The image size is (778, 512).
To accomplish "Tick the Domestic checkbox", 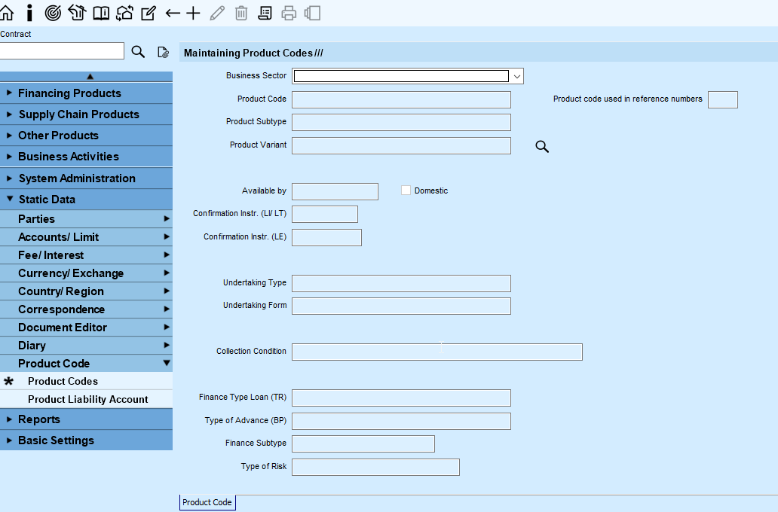I will 406,190.
